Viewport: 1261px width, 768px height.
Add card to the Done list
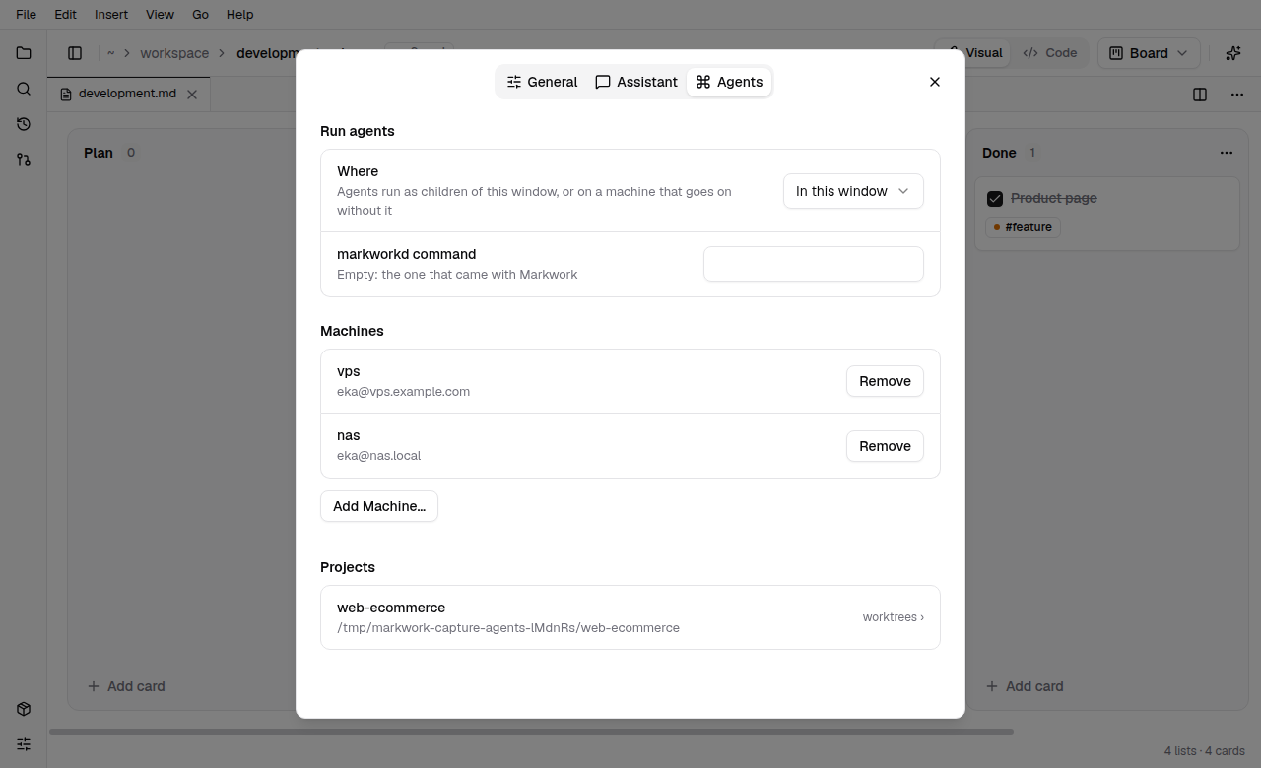point(1025,686)
